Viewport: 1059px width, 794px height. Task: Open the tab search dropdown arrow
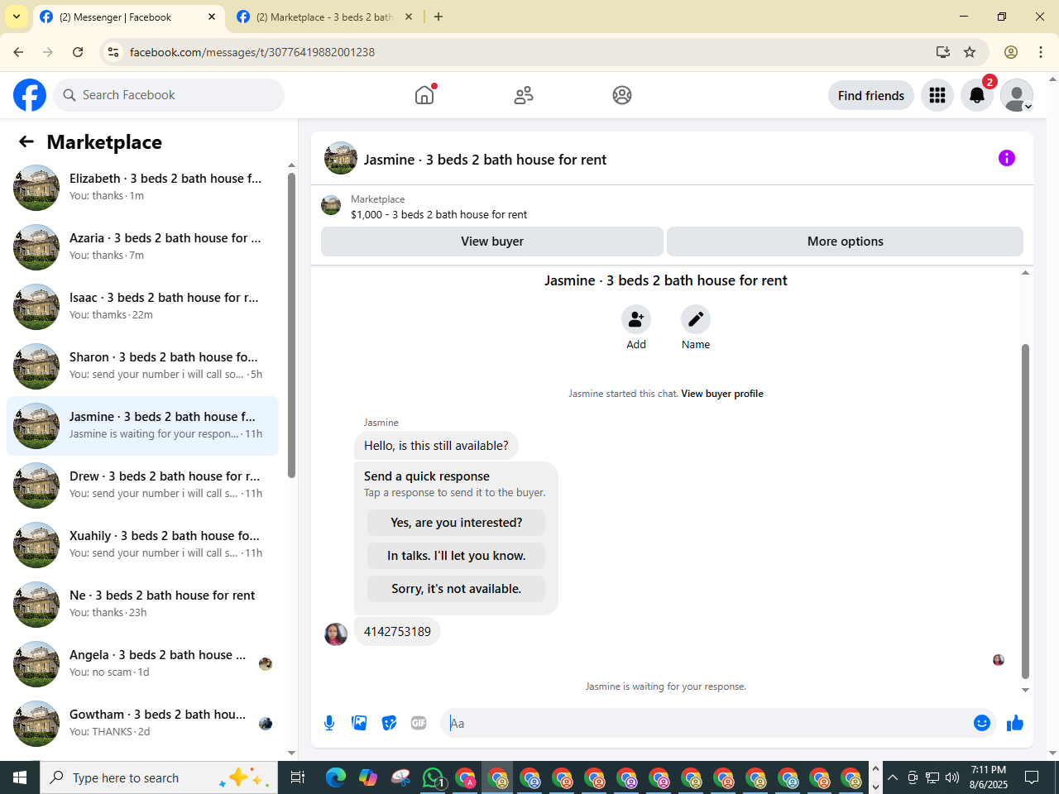[x=16, y=17]
